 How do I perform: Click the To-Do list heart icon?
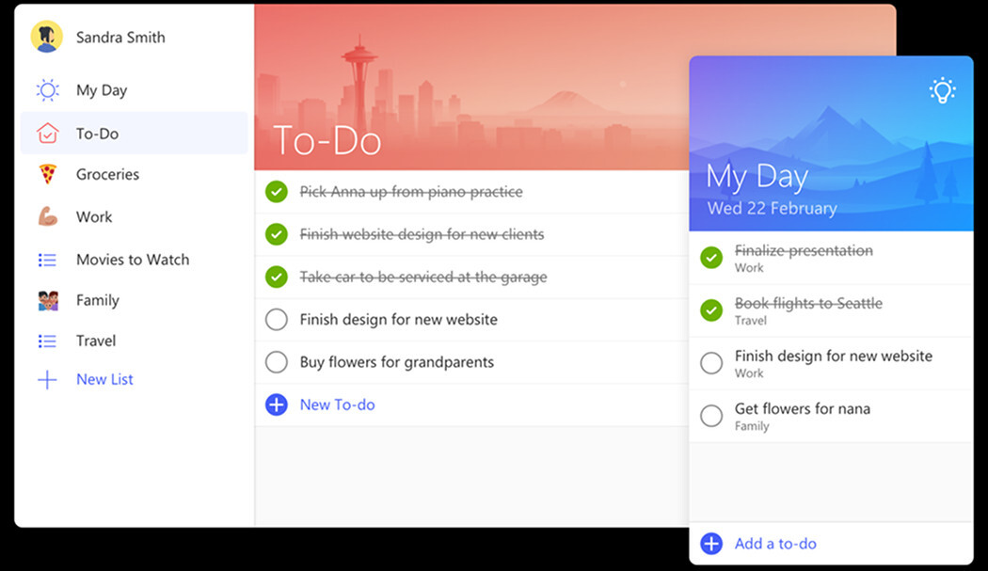45,133
